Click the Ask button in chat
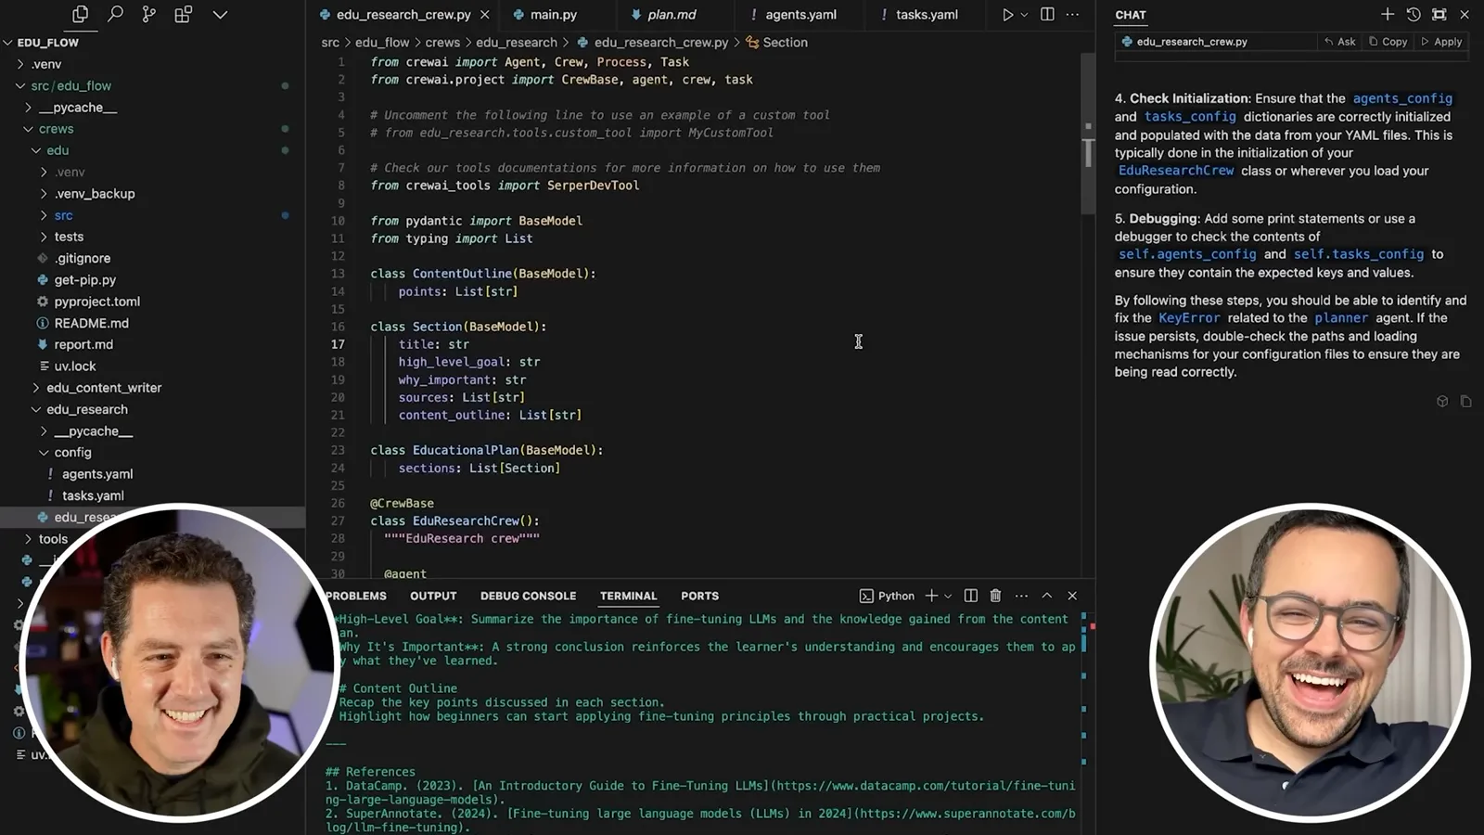The image size is (1484, 835). (1339, 42)
